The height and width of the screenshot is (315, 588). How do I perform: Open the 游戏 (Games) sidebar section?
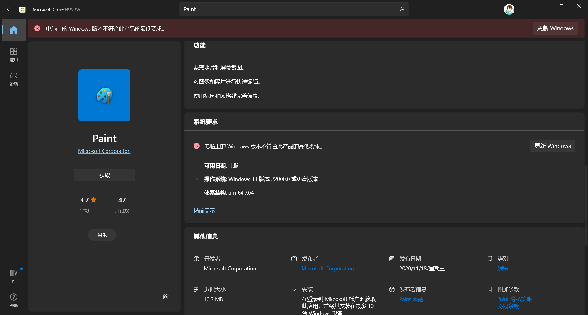[14, 79]
